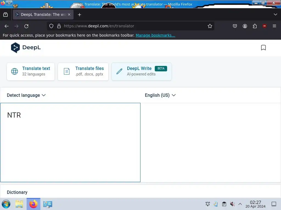The height and width of the screenshot is (210, 281).
Task: Click the URL address bar
Action: (130, 26)
